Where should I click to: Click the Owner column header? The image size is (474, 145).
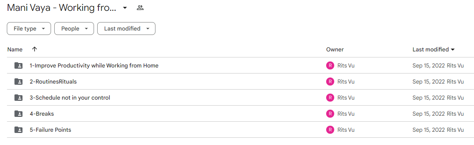click(x=335, y=49)
